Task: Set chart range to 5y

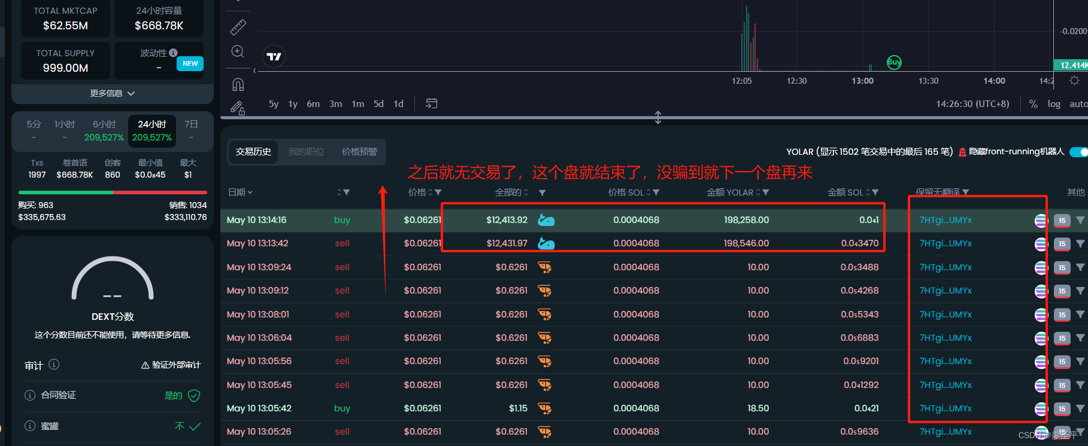Action: [x=274, y=104]
